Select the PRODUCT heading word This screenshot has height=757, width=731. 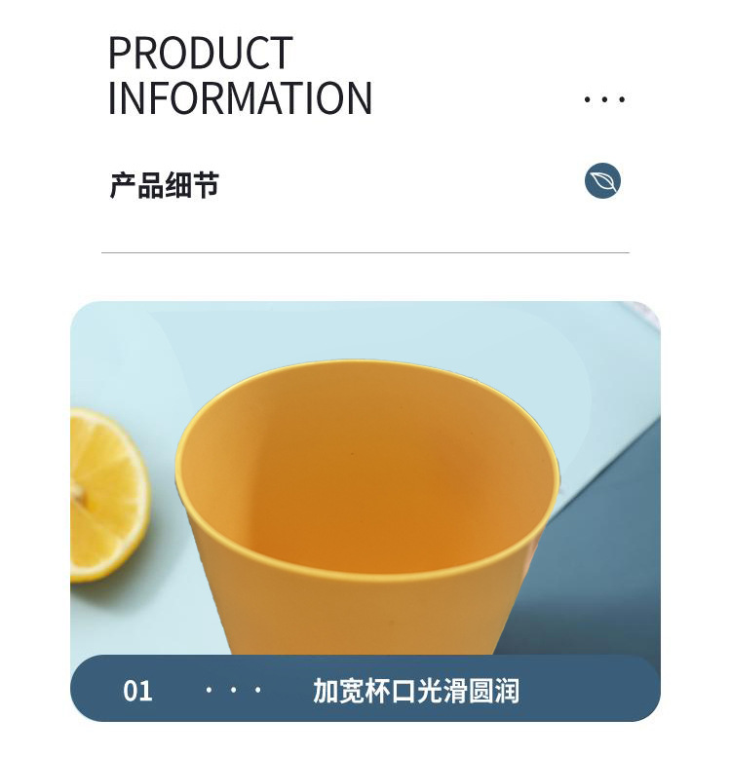[x=200, y=53]
